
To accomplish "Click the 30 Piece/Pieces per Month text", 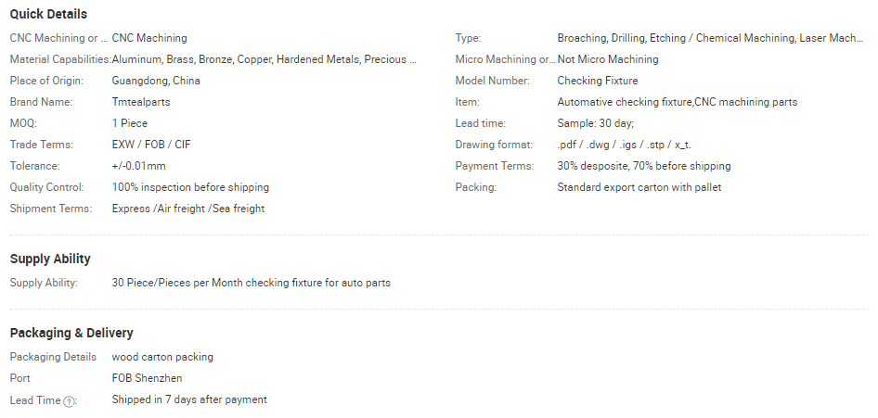I will coord(252,283).
